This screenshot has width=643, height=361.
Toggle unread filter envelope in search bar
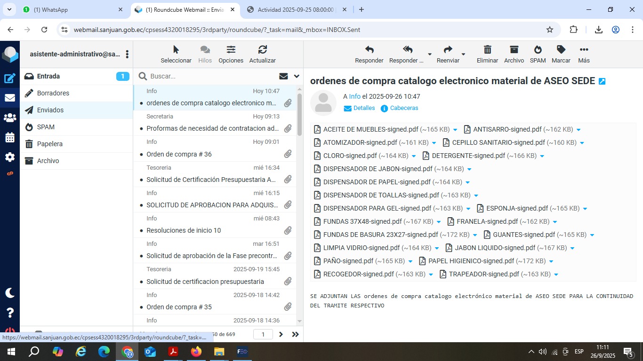283,76
